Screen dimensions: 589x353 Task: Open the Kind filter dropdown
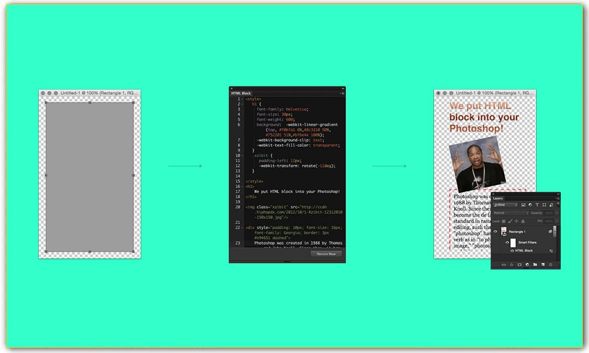(503, 205)
